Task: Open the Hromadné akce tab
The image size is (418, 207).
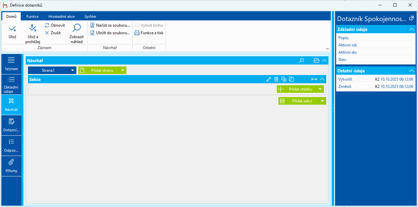Action: 62,16
